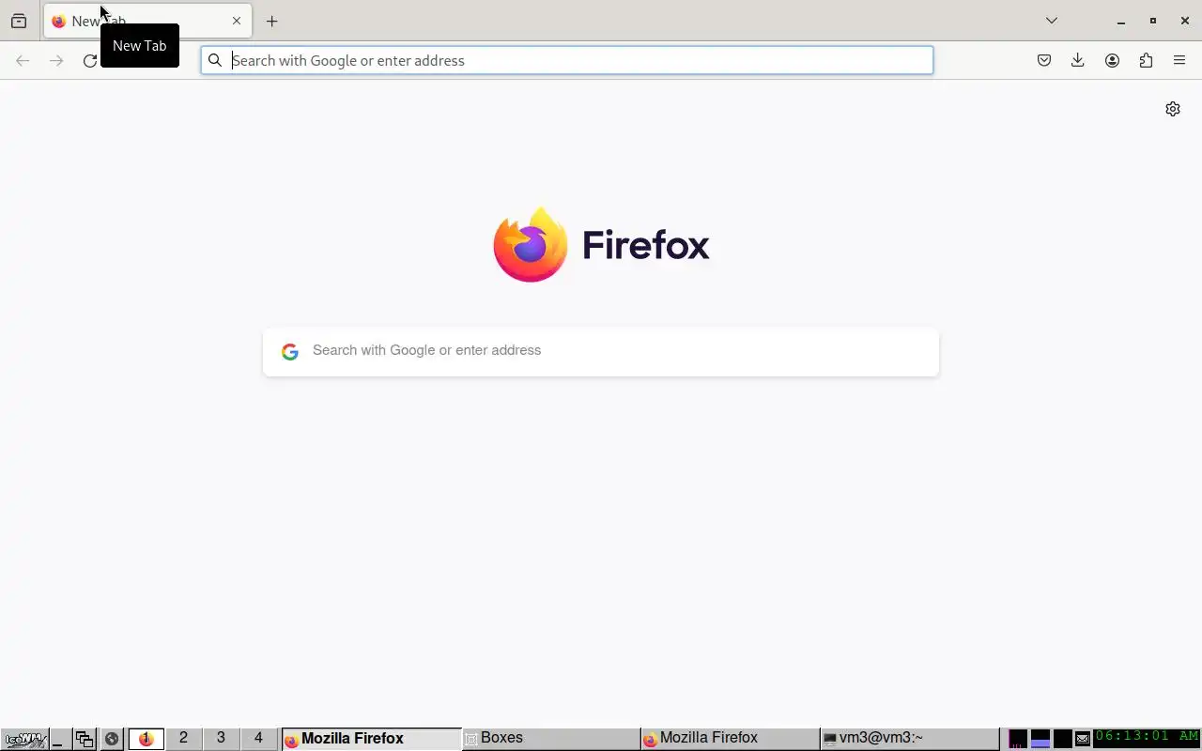Close the New Tab tab
The image size is (1202, 751).
pos(237,21)
